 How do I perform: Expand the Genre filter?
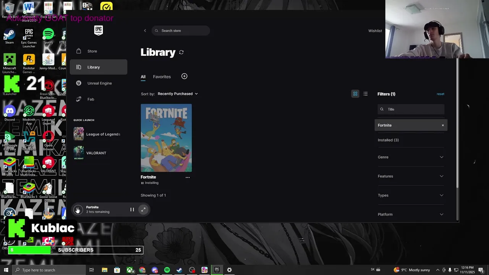point(411,157)
